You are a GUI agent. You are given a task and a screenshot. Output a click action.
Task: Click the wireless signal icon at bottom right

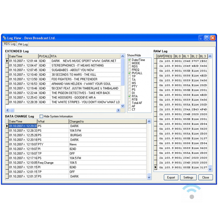[x=192, y=192]
